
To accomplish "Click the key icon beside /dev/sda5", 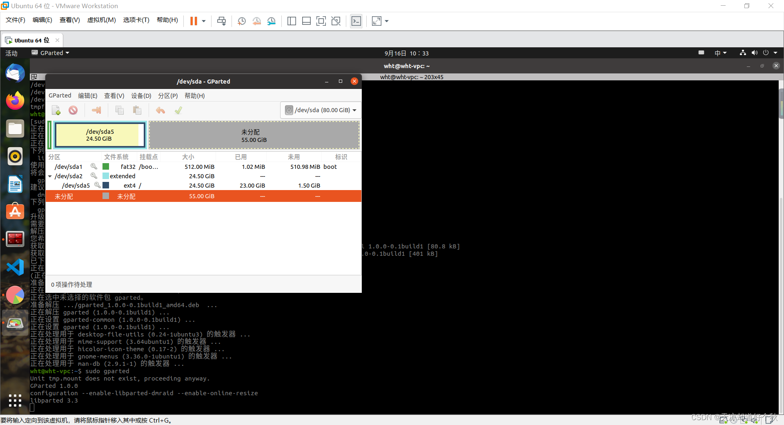I will pyautogui.click(x=98, y=185).
